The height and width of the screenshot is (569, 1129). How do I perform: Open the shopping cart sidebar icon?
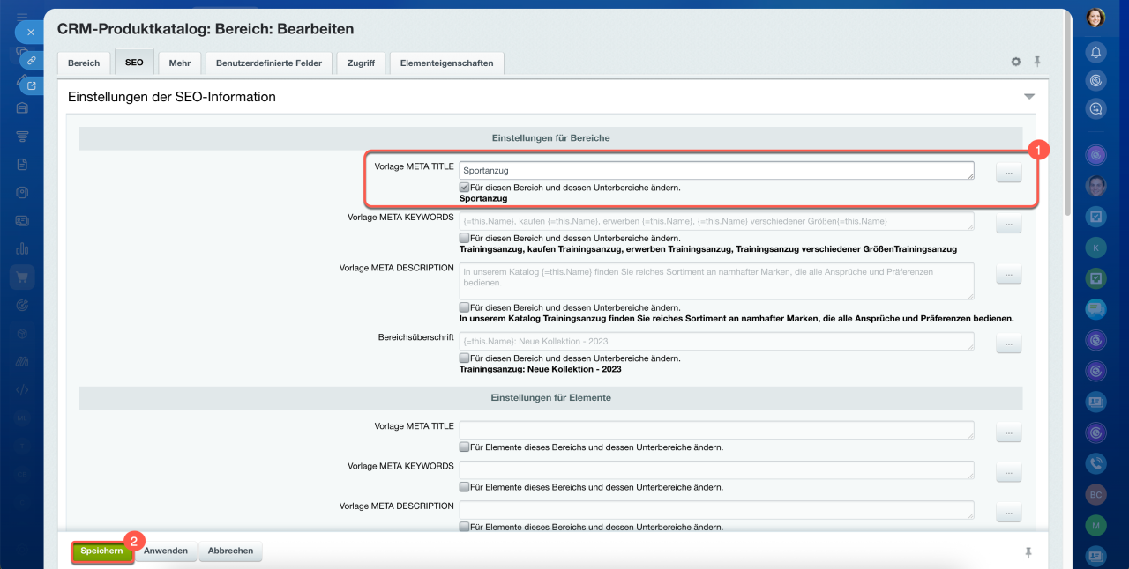click(22, 277)
